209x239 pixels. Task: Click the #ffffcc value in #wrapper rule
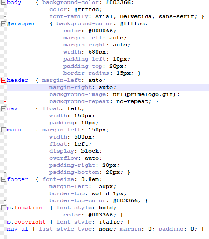[x=132, y=24]
